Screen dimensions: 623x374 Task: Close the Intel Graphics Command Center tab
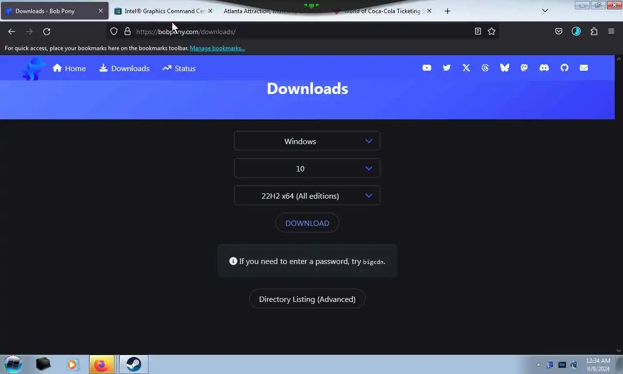click(210, 11)
